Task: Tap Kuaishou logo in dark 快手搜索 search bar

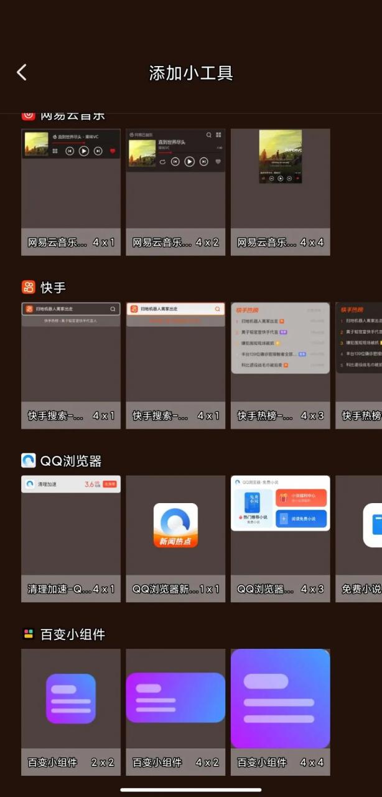Action: tap(29, 309)
